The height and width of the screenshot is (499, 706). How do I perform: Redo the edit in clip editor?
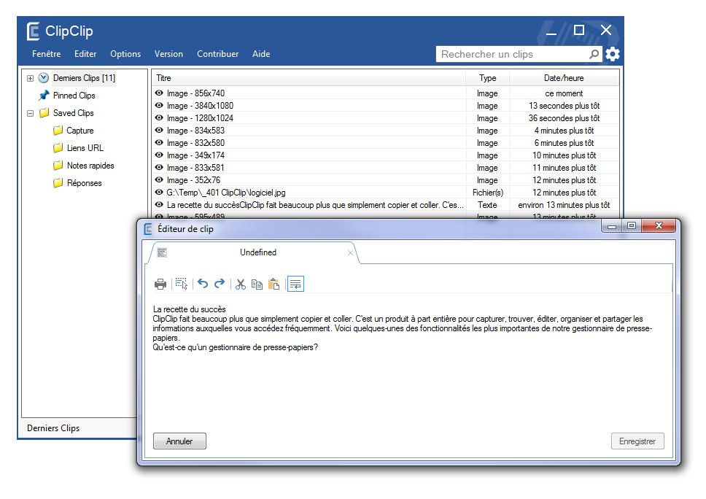[x=220, y=284]
